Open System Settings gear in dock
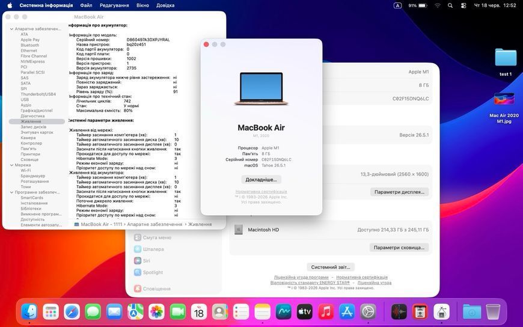 pyautogui.click(x=369, y=313)
